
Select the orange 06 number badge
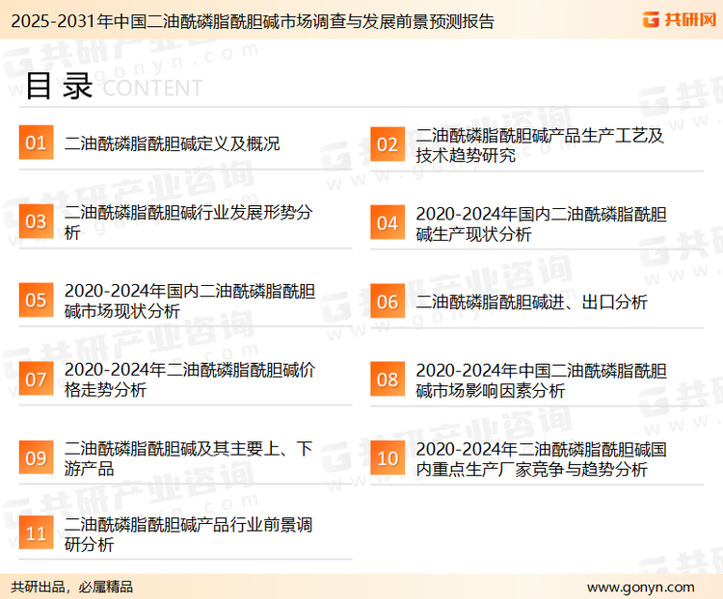[388, 301]
